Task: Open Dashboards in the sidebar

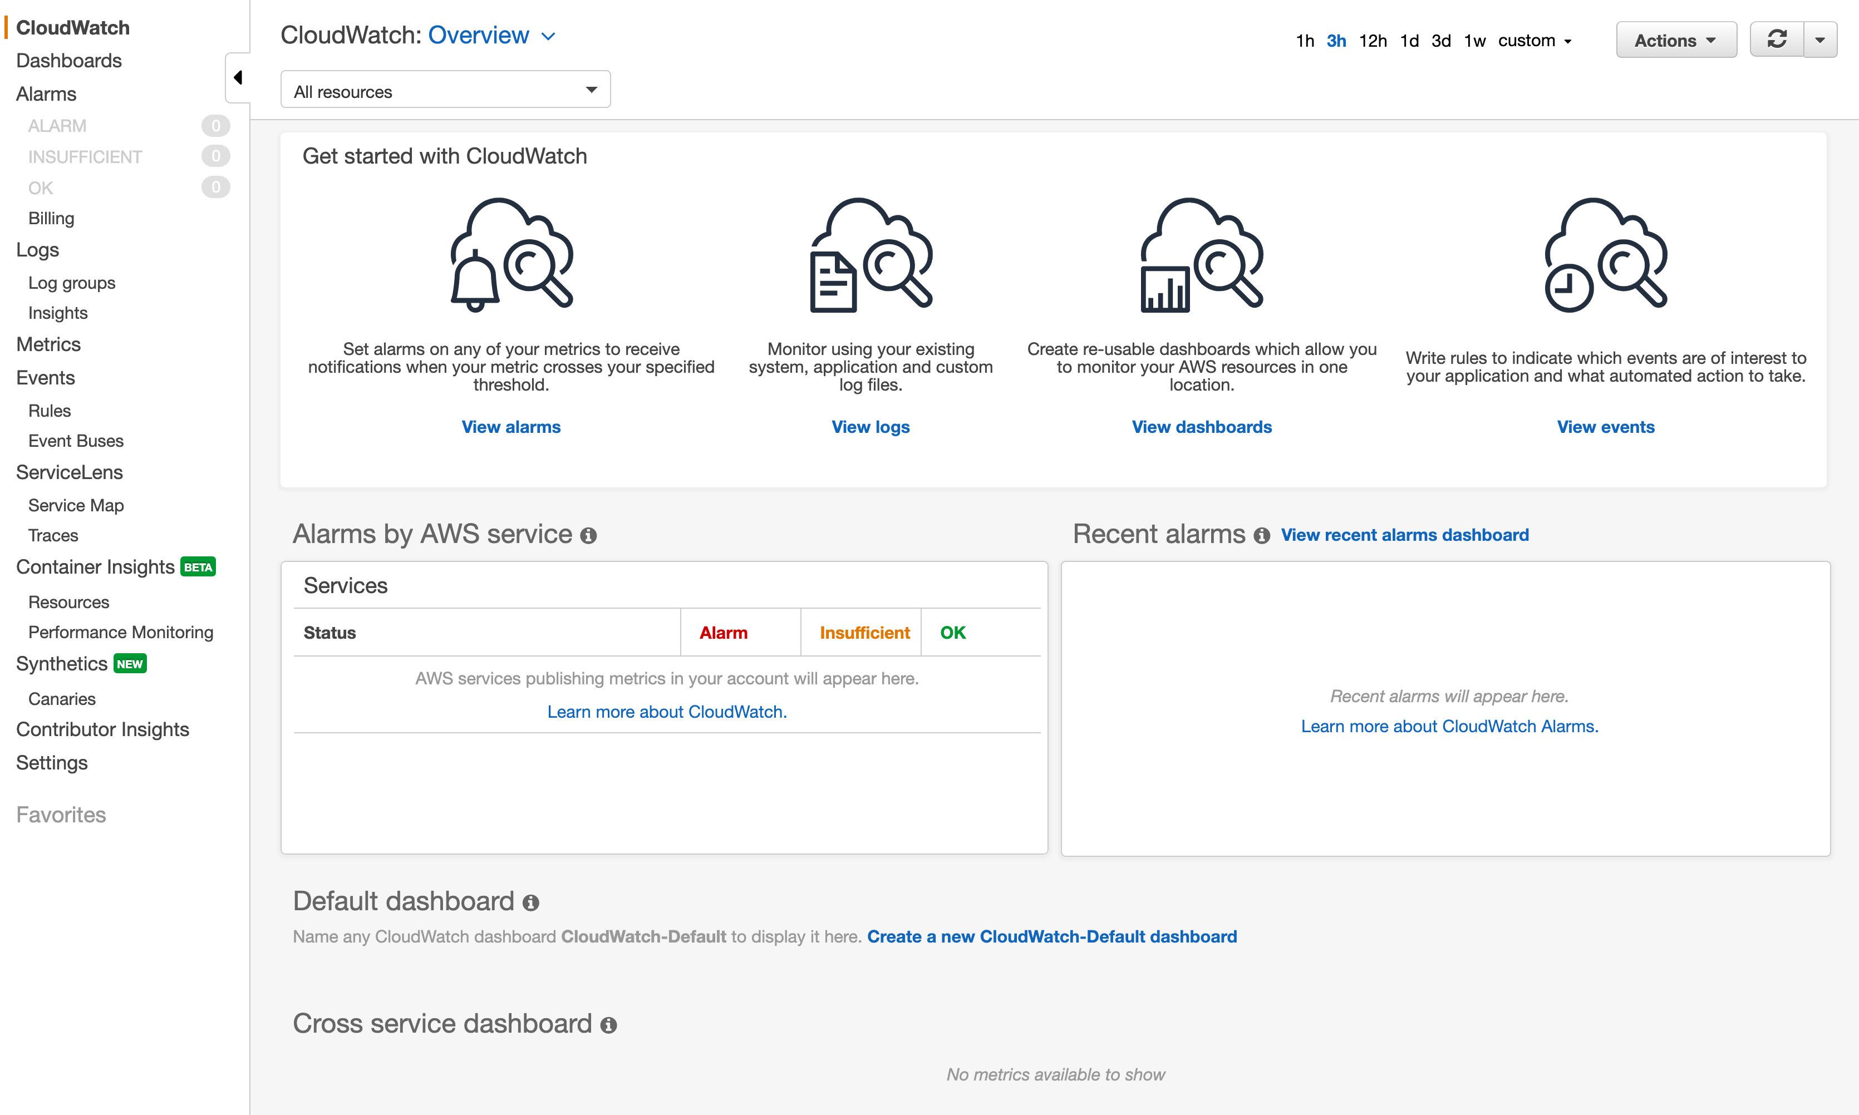Action: 69,61
